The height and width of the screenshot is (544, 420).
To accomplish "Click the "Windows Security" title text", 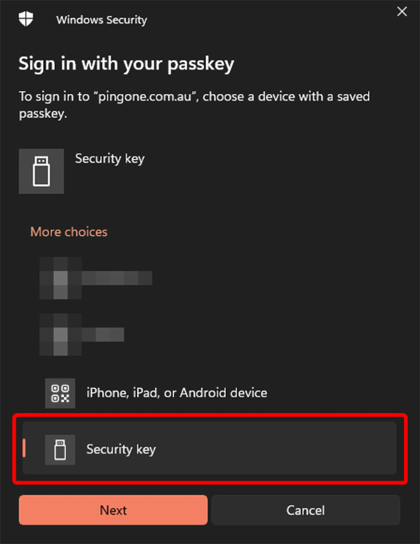I will pos(101,20).
